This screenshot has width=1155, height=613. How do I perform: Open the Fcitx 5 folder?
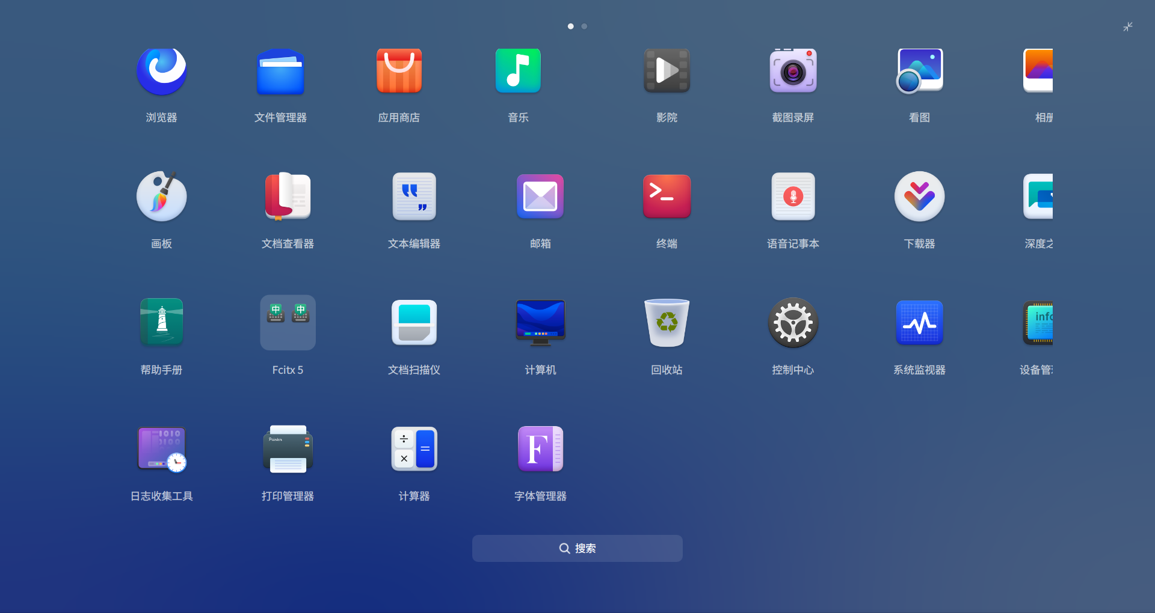(x=288, y=323)
